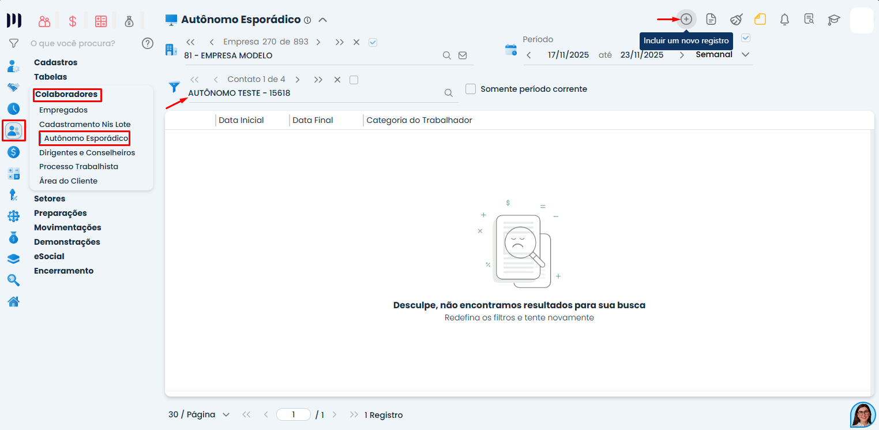Click the plus icon to add new record

point(686,19)
